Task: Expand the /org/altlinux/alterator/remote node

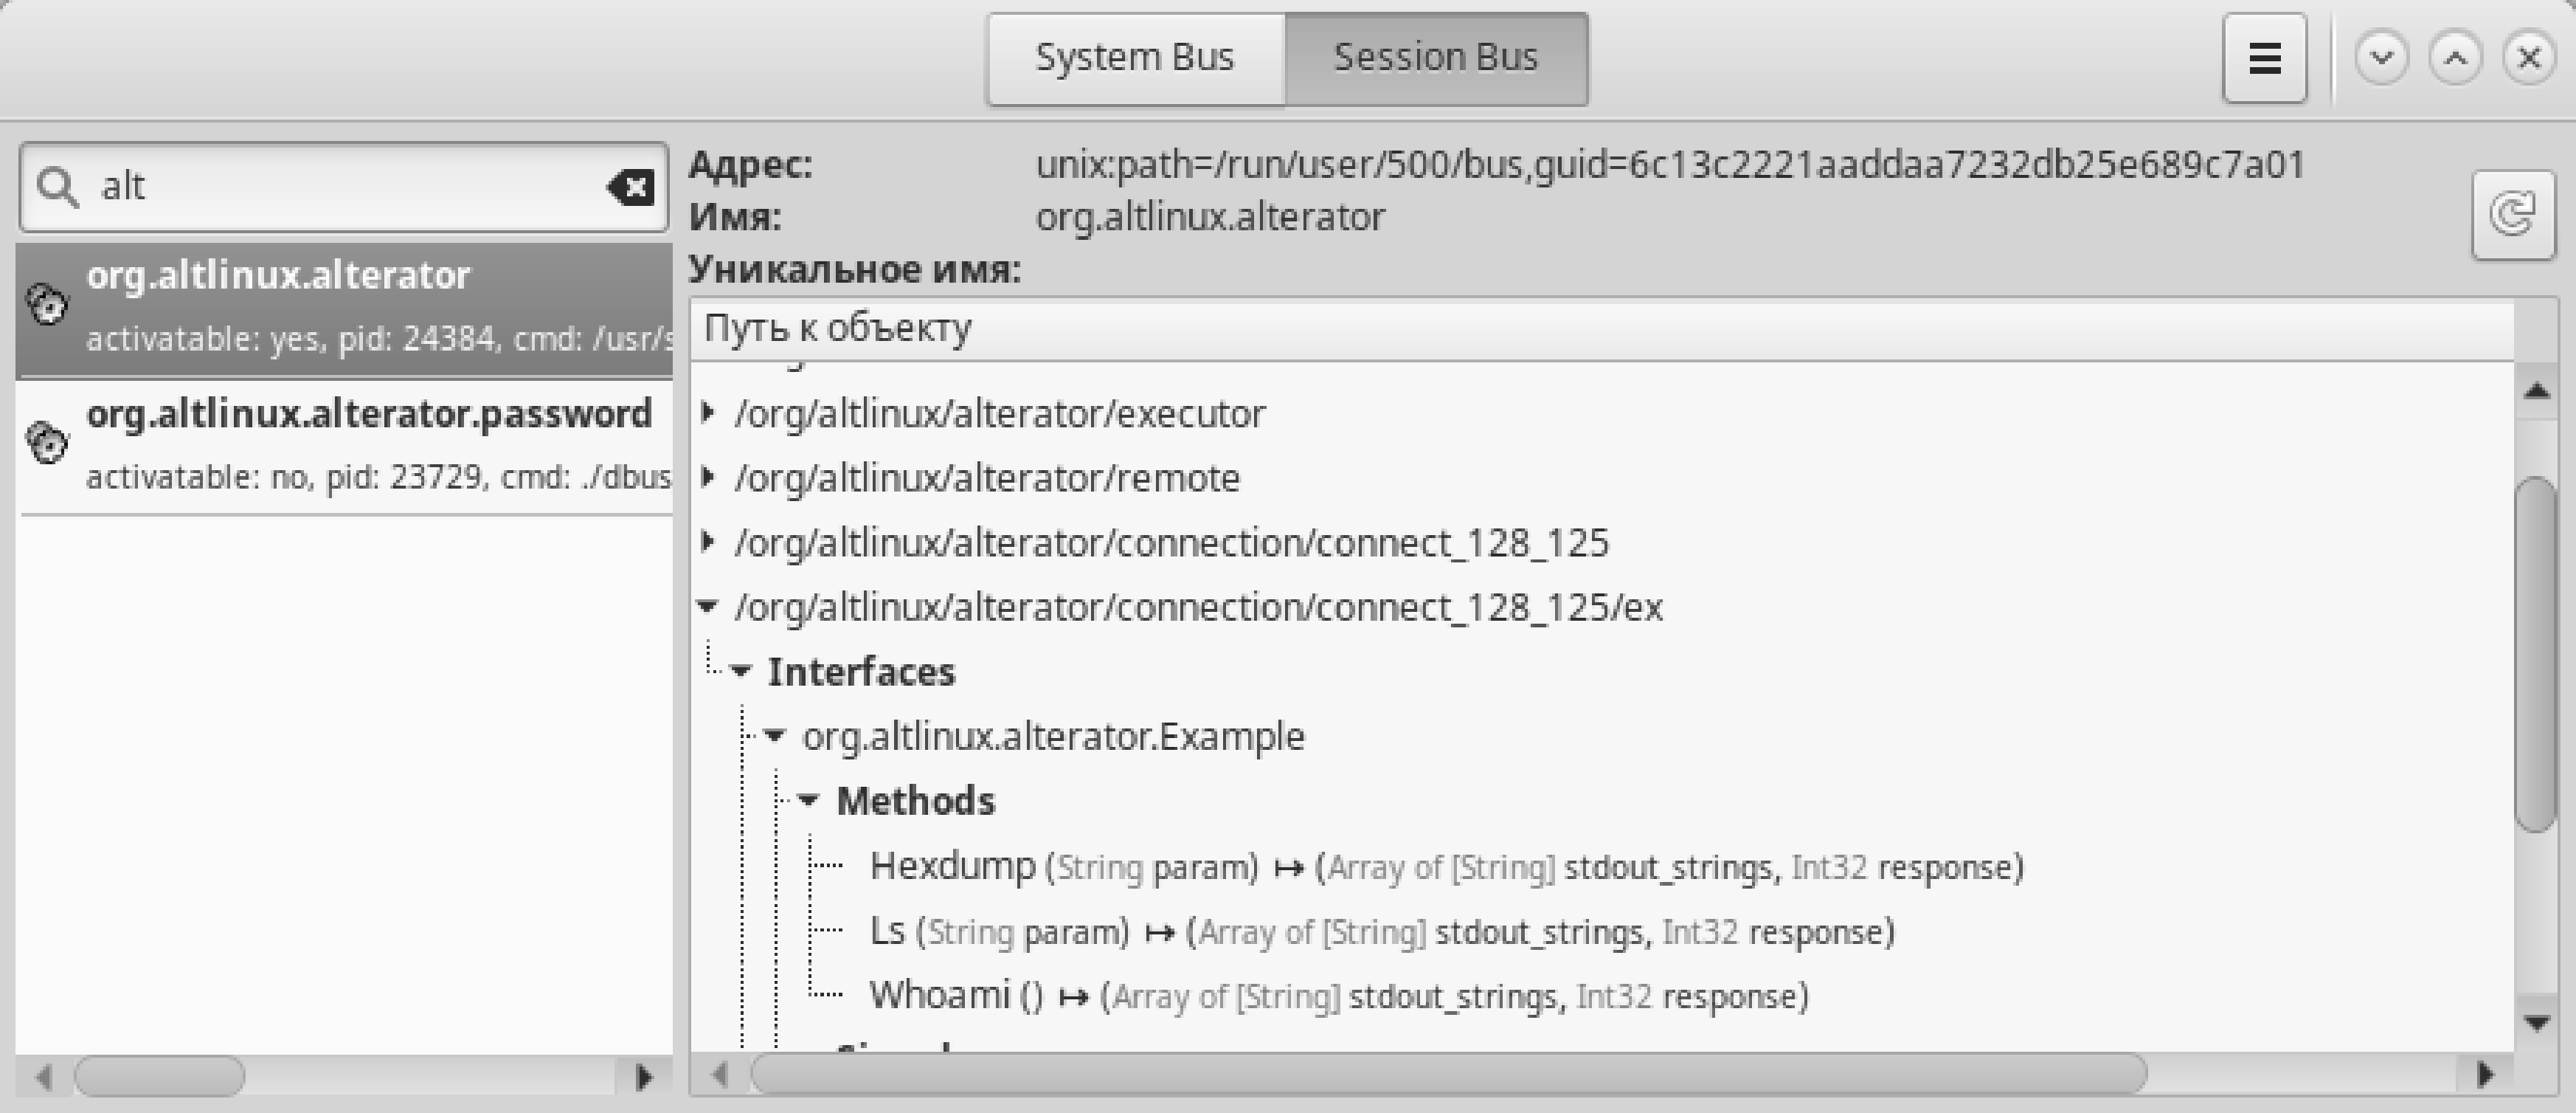Action: tap(709, 478)
